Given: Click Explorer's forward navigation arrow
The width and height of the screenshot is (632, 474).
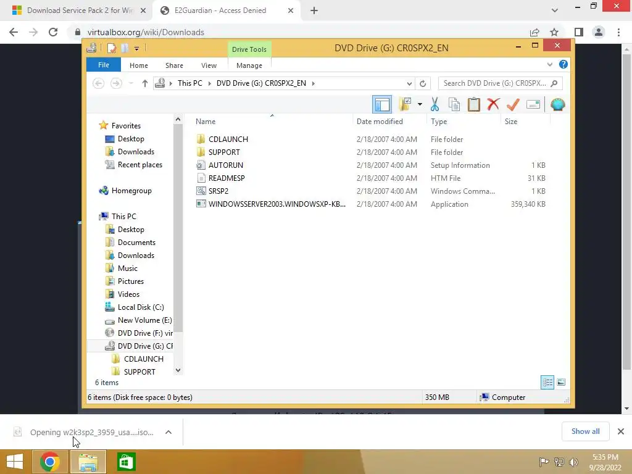Looking at the screenshot, I should pos(116,83).
